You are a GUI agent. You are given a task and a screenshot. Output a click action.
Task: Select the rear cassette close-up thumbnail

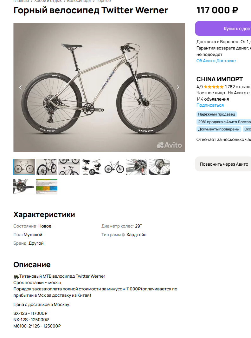pyautogui.click(x=137, y=167)
